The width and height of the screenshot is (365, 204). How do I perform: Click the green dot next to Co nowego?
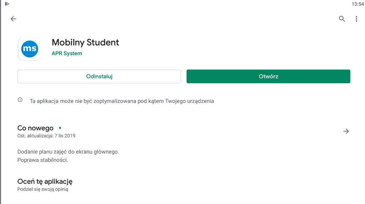point(60,128)
